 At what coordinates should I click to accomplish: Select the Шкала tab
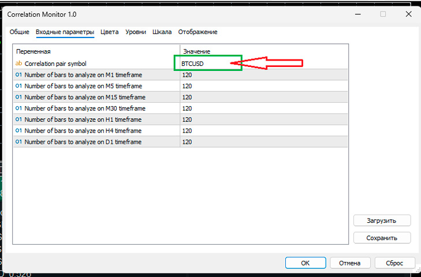(x=162, y=32)
